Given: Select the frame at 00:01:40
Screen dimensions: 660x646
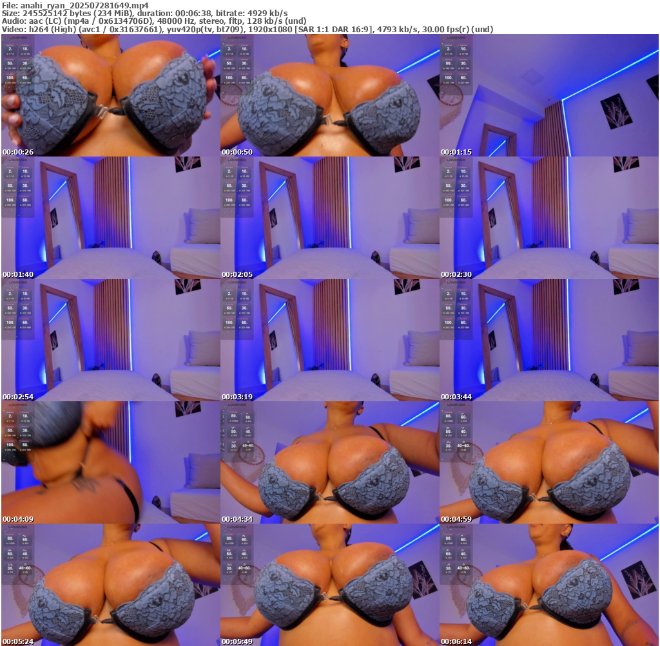Looking at the screenshot, I should click(x=111, y=218).
